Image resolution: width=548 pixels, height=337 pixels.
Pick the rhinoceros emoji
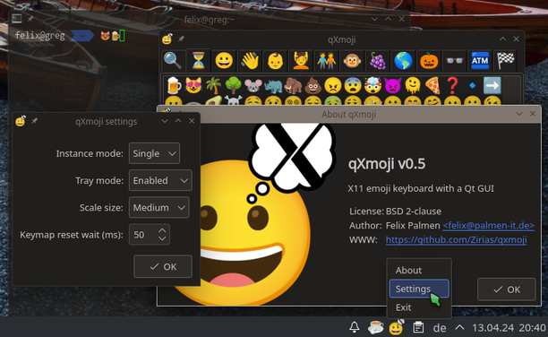[x=273, y=85]
